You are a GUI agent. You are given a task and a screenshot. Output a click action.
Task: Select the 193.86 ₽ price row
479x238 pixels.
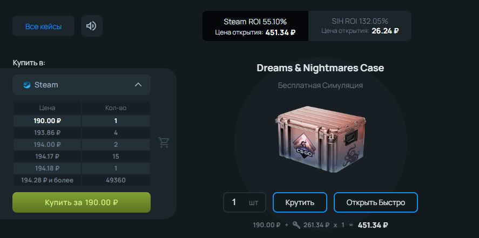pyautogui.click(x=82, y=133)
